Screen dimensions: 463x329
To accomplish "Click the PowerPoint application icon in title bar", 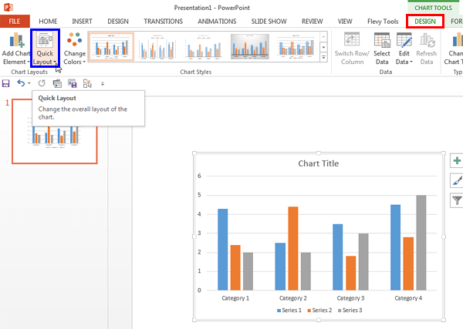I will [x=8, y=7].
